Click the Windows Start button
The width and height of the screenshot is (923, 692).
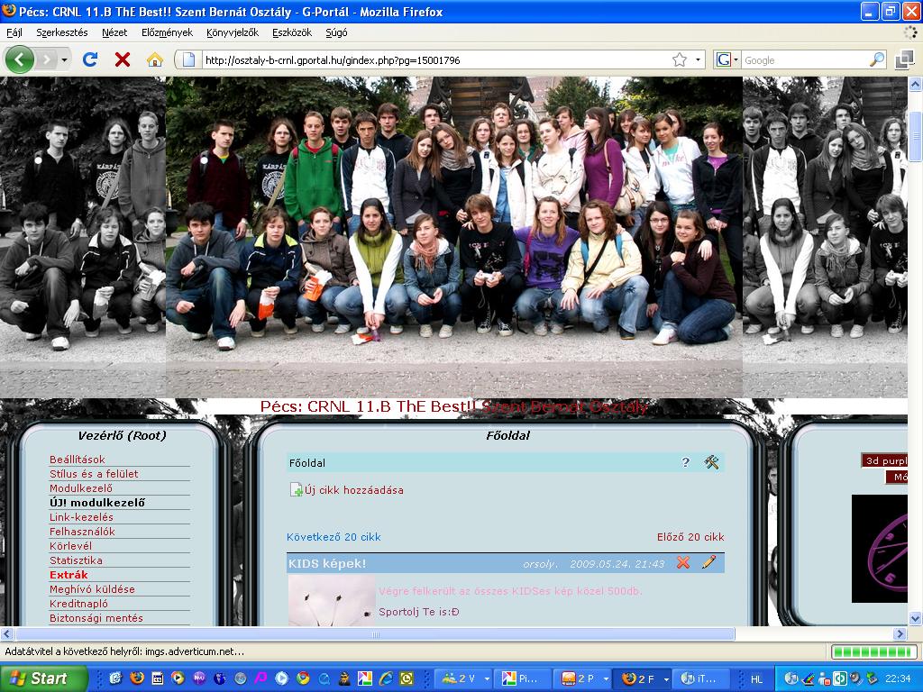click(x=43, y=678)
